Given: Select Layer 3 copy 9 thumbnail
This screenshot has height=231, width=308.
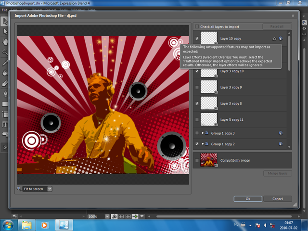Looking at the screenshot, I should 208,87.
